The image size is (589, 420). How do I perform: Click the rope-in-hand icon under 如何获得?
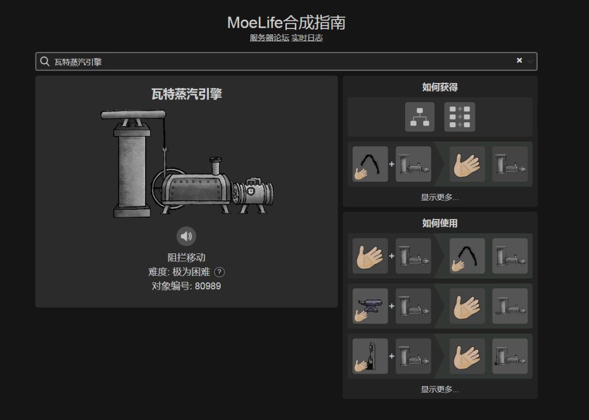(370, 164)
